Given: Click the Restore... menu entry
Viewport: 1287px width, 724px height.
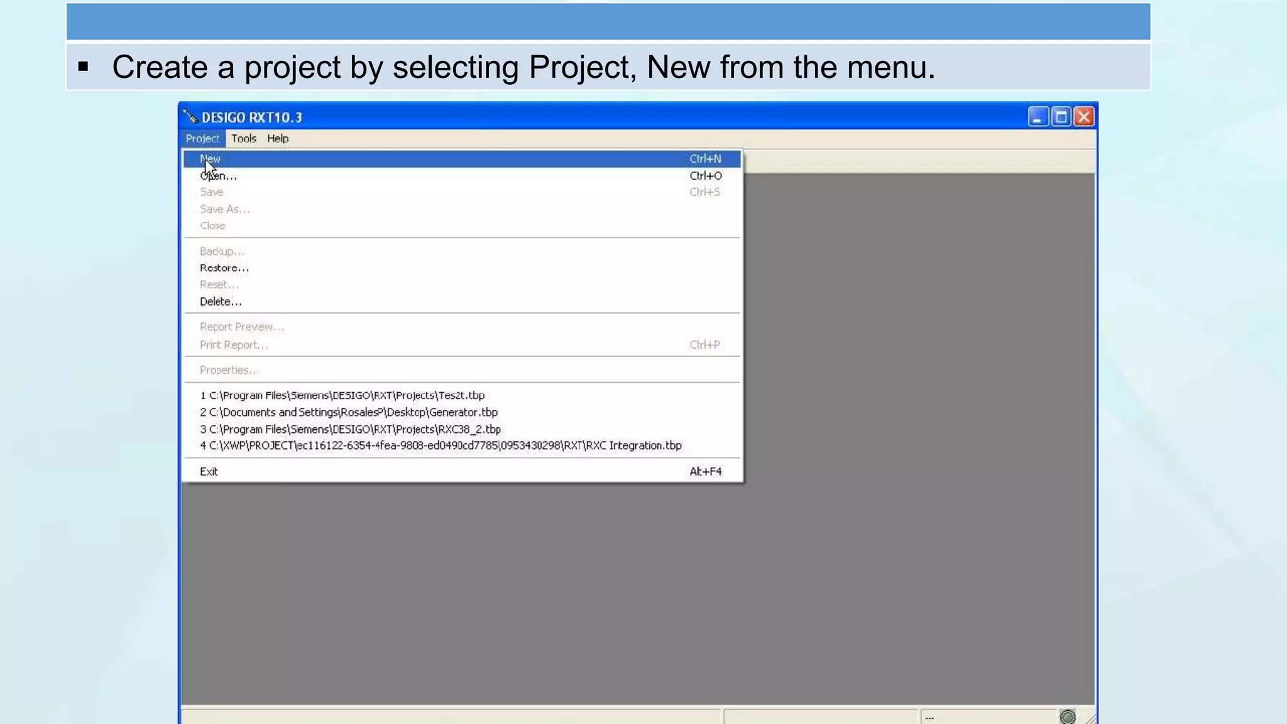Looking at the screenshot, I should (x=224, y=268).
